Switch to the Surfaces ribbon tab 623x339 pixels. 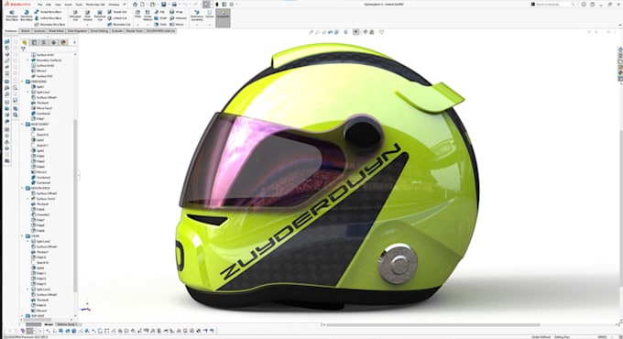[x=39, y=30]
